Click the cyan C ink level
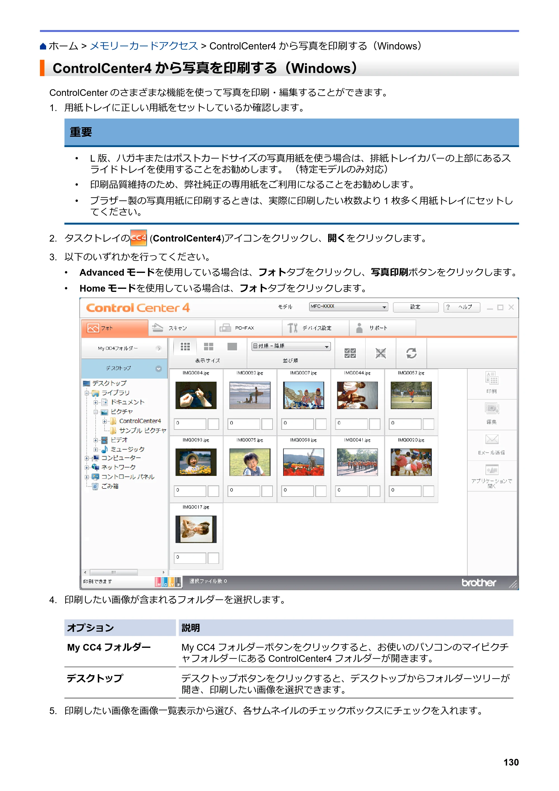Image resolution: width=559 pixels, height=791 pixels. coord(165,582)
